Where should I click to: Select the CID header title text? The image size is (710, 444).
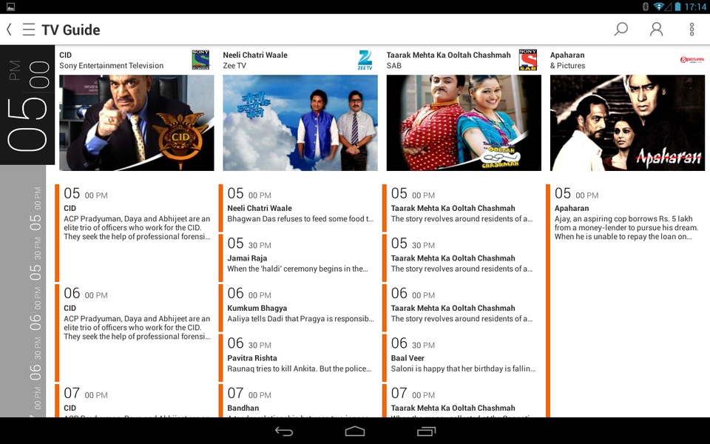66,55
